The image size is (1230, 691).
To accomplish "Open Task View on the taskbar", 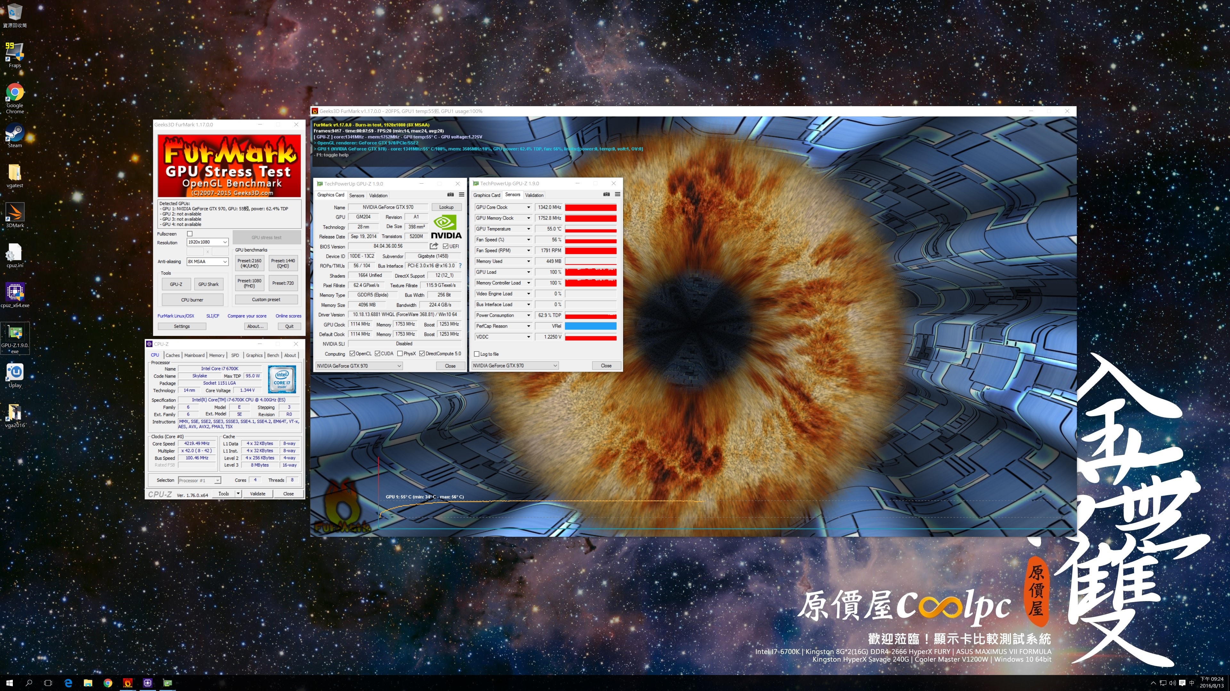I will (48, 683).
